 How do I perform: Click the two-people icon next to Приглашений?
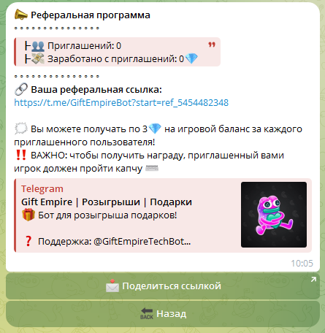point(38,46)
